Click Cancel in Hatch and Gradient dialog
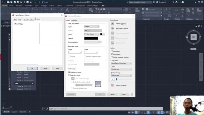 [112, 95]
